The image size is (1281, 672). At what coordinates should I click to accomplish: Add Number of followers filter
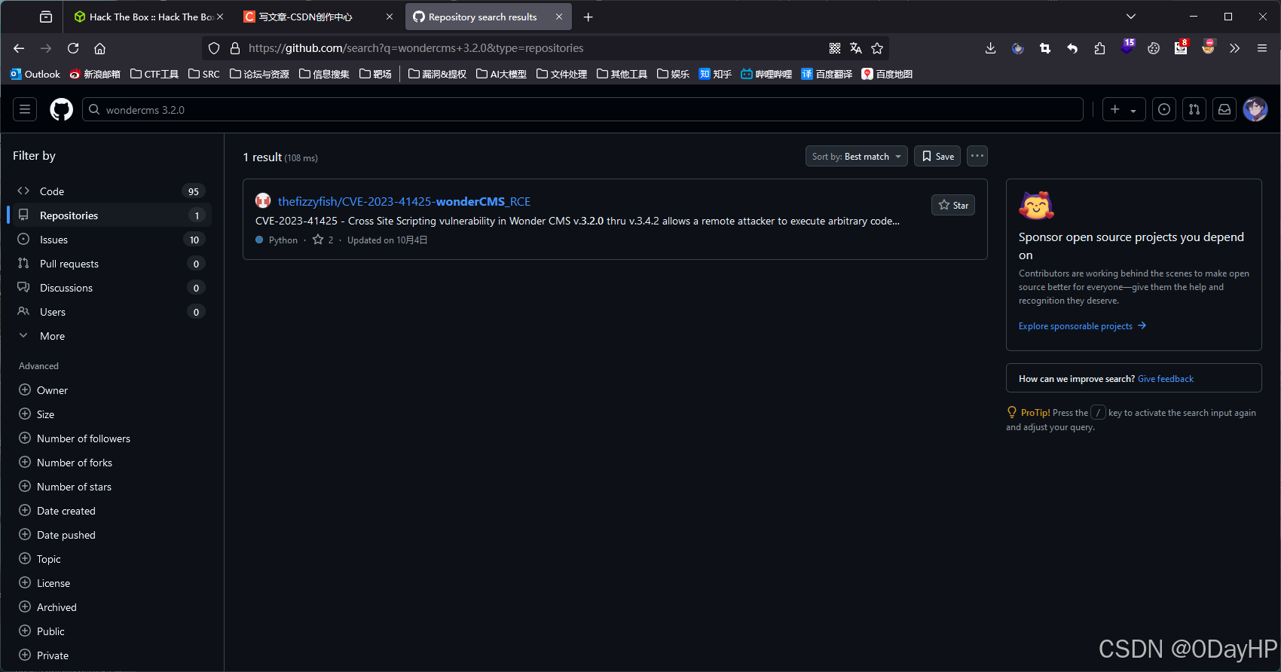click(x=75, y=438)
